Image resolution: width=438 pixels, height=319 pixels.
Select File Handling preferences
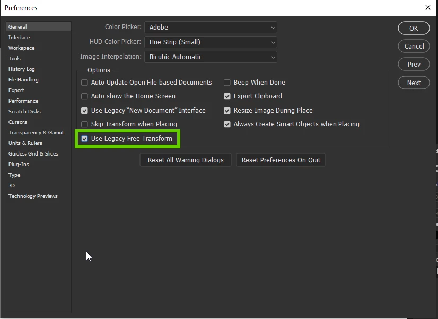[x=39, y=80]
